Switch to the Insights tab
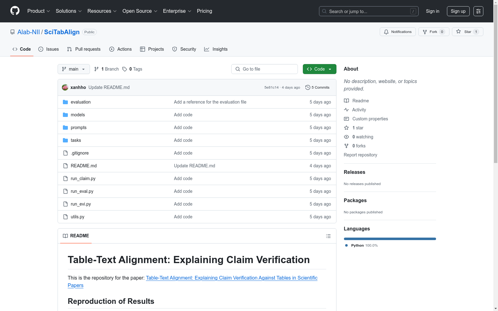498x311 pixels. coord(216,49)
